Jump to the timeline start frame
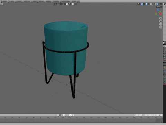Viewport: 166px width, 125px height. [x=63, y=115]
